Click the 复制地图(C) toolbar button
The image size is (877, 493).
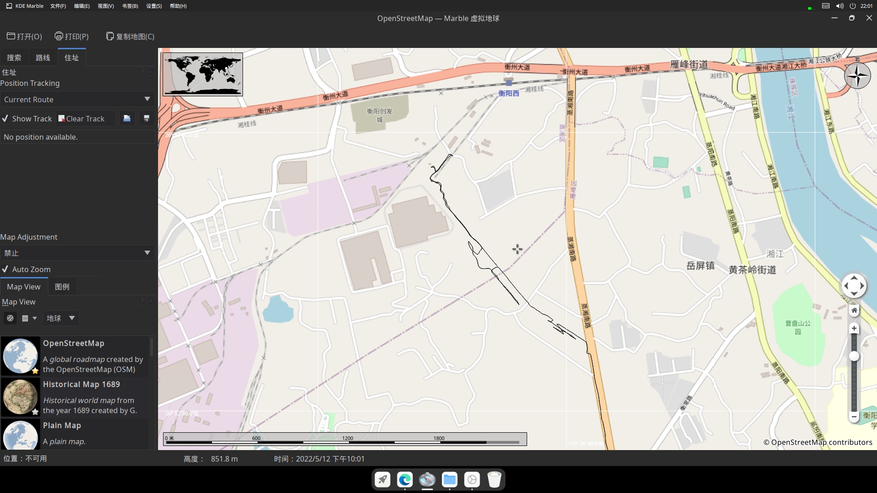point(130,37)
